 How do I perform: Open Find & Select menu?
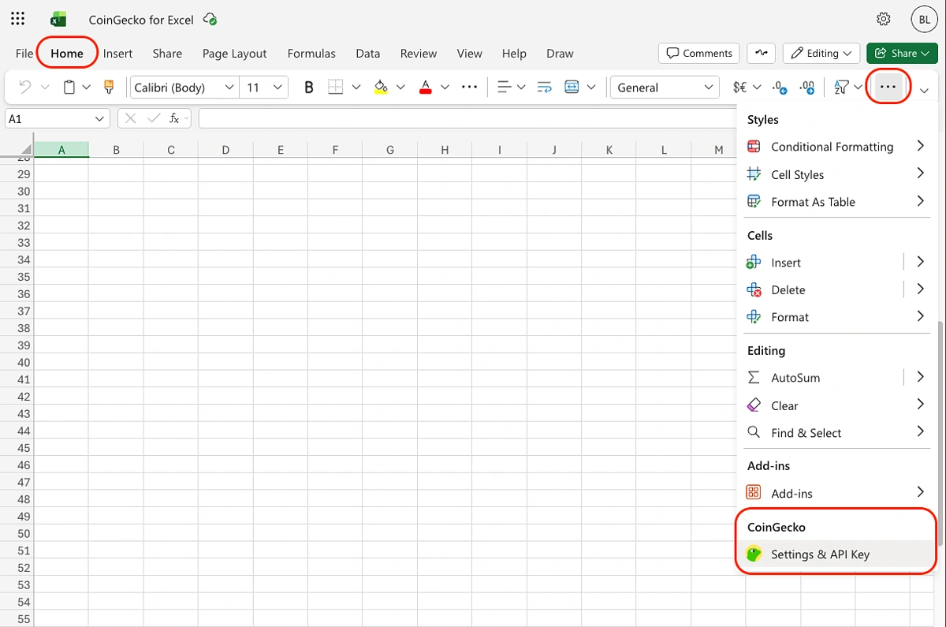[836, 432]
